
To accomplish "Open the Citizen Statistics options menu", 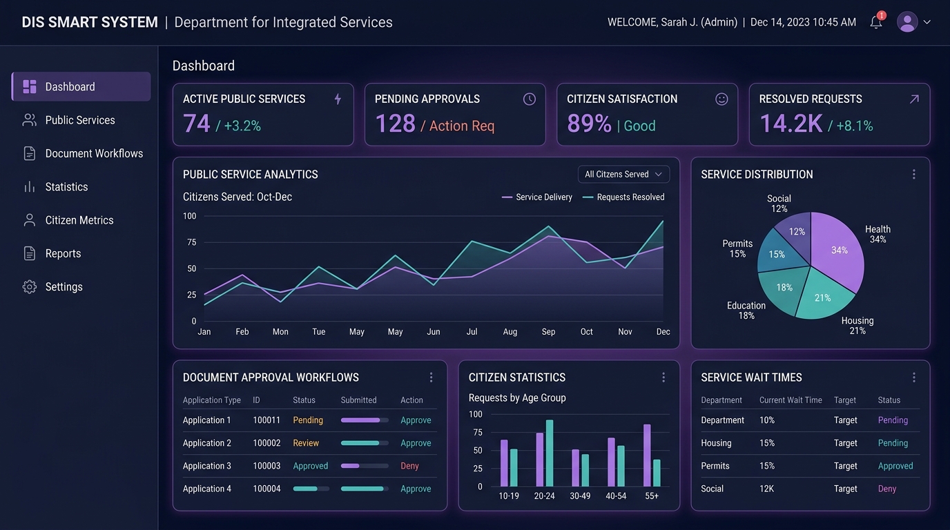I will point(663,377).
